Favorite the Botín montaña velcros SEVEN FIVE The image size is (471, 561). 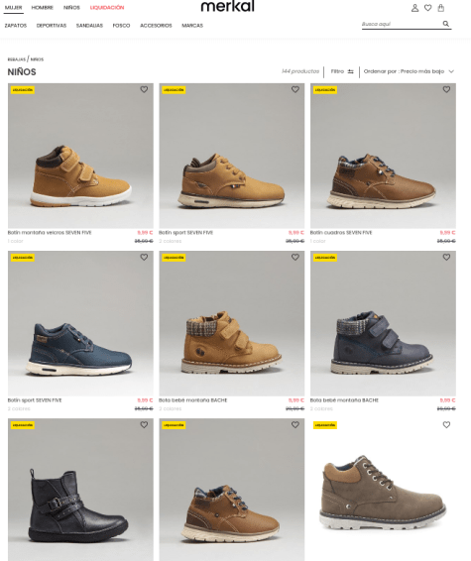[x=144, y=89]
